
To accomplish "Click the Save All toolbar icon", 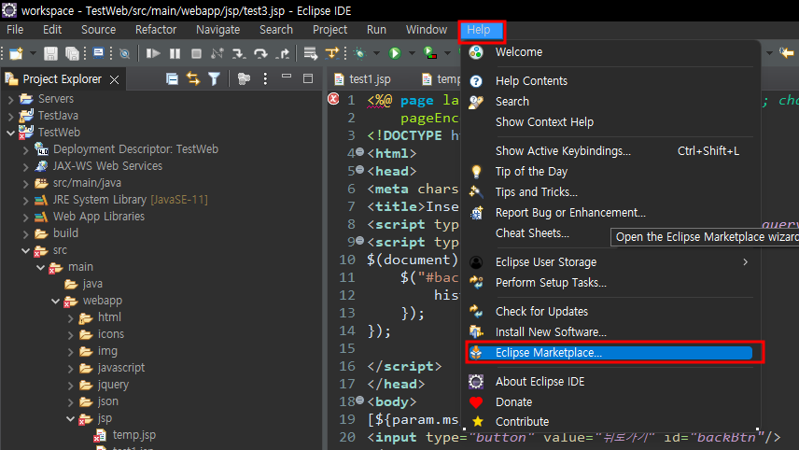I will click(x=73, y=53).
